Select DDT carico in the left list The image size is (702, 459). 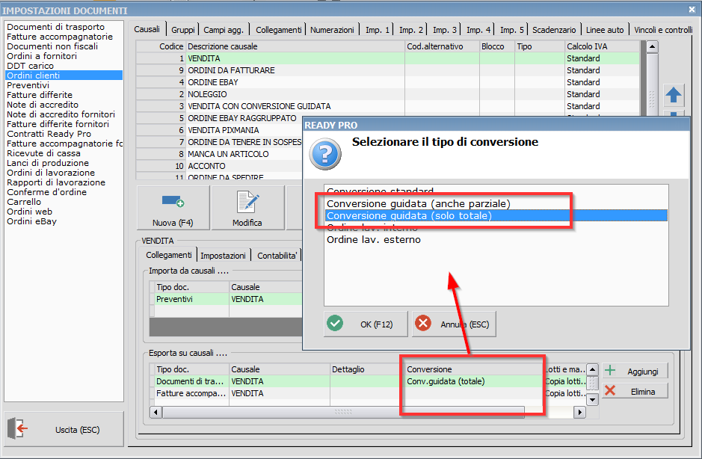[x=64, y=66]
